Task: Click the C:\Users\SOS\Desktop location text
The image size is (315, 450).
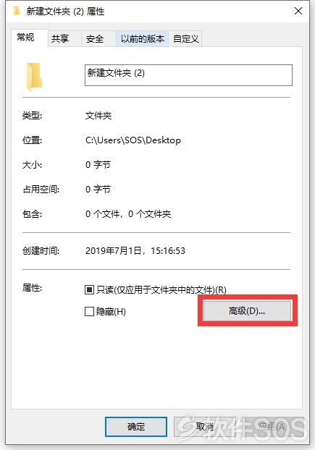Action: (133, 140)
